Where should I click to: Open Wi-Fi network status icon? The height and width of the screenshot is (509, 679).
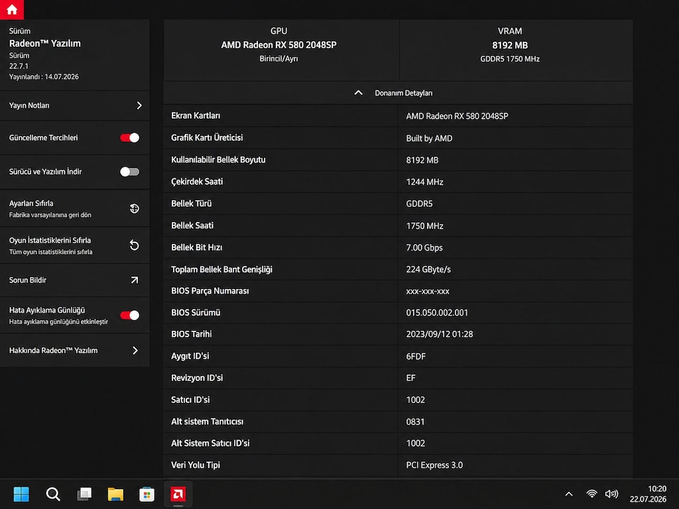click(591, 494)
